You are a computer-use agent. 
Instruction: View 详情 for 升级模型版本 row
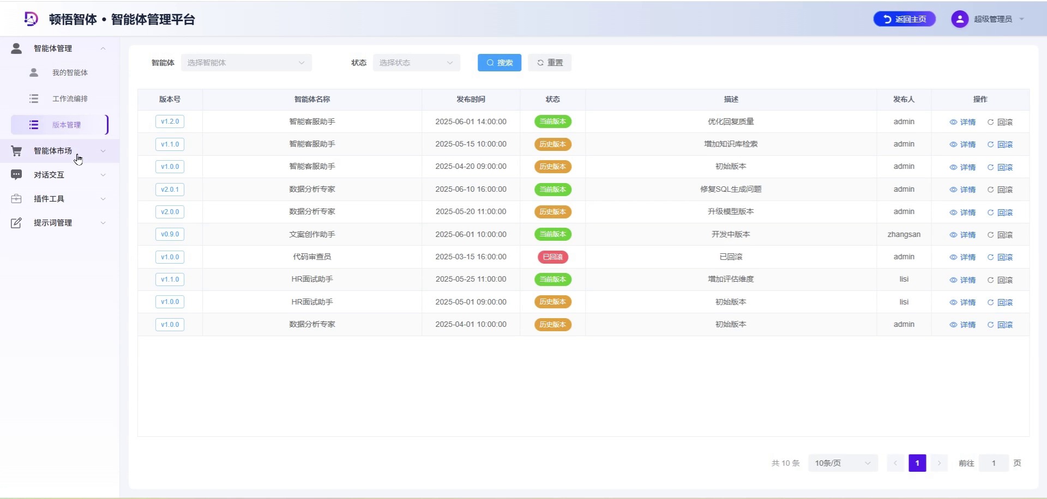[962, 212]
